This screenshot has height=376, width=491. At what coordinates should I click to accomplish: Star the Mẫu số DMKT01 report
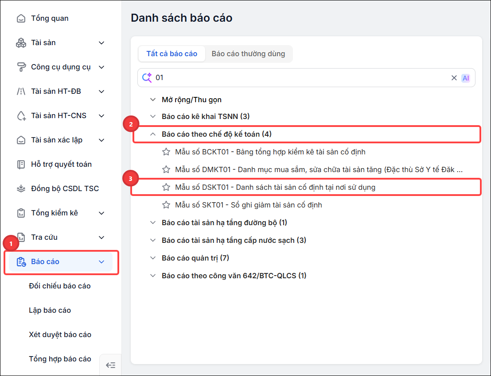tap(166, 170)
